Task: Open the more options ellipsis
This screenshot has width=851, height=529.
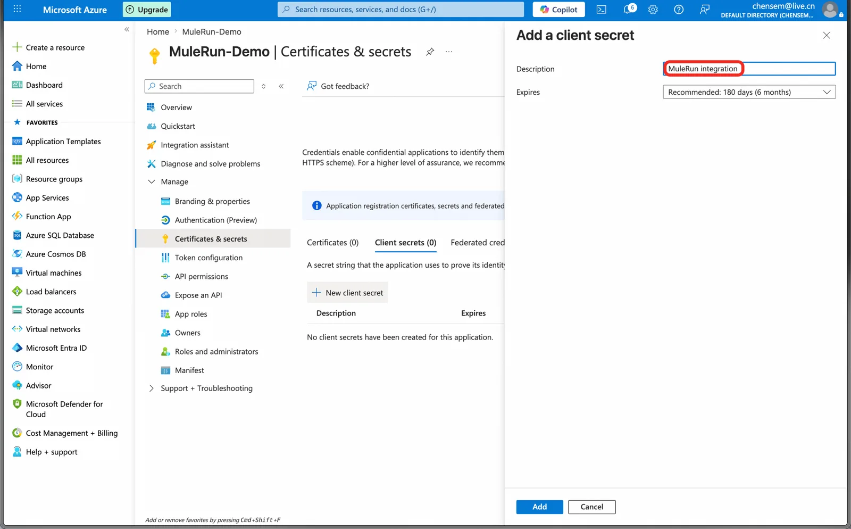Action: pos(449,52)
